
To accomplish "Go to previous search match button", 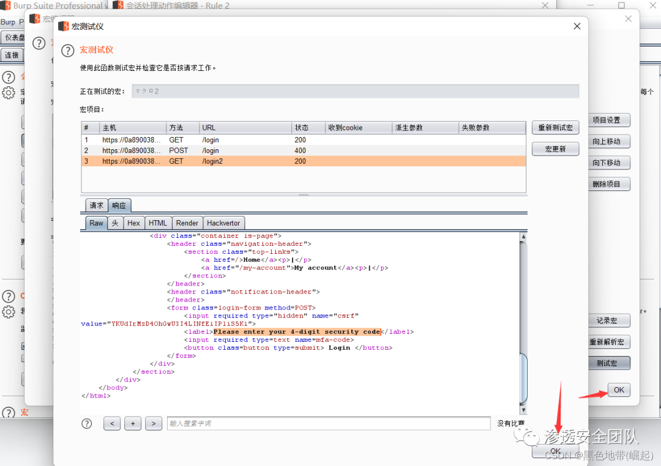I will pyautogui.click(x=112, y=423).
